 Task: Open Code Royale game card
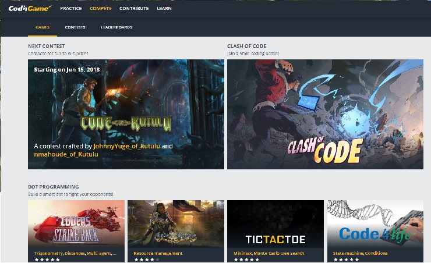click(x=176, y=231)
